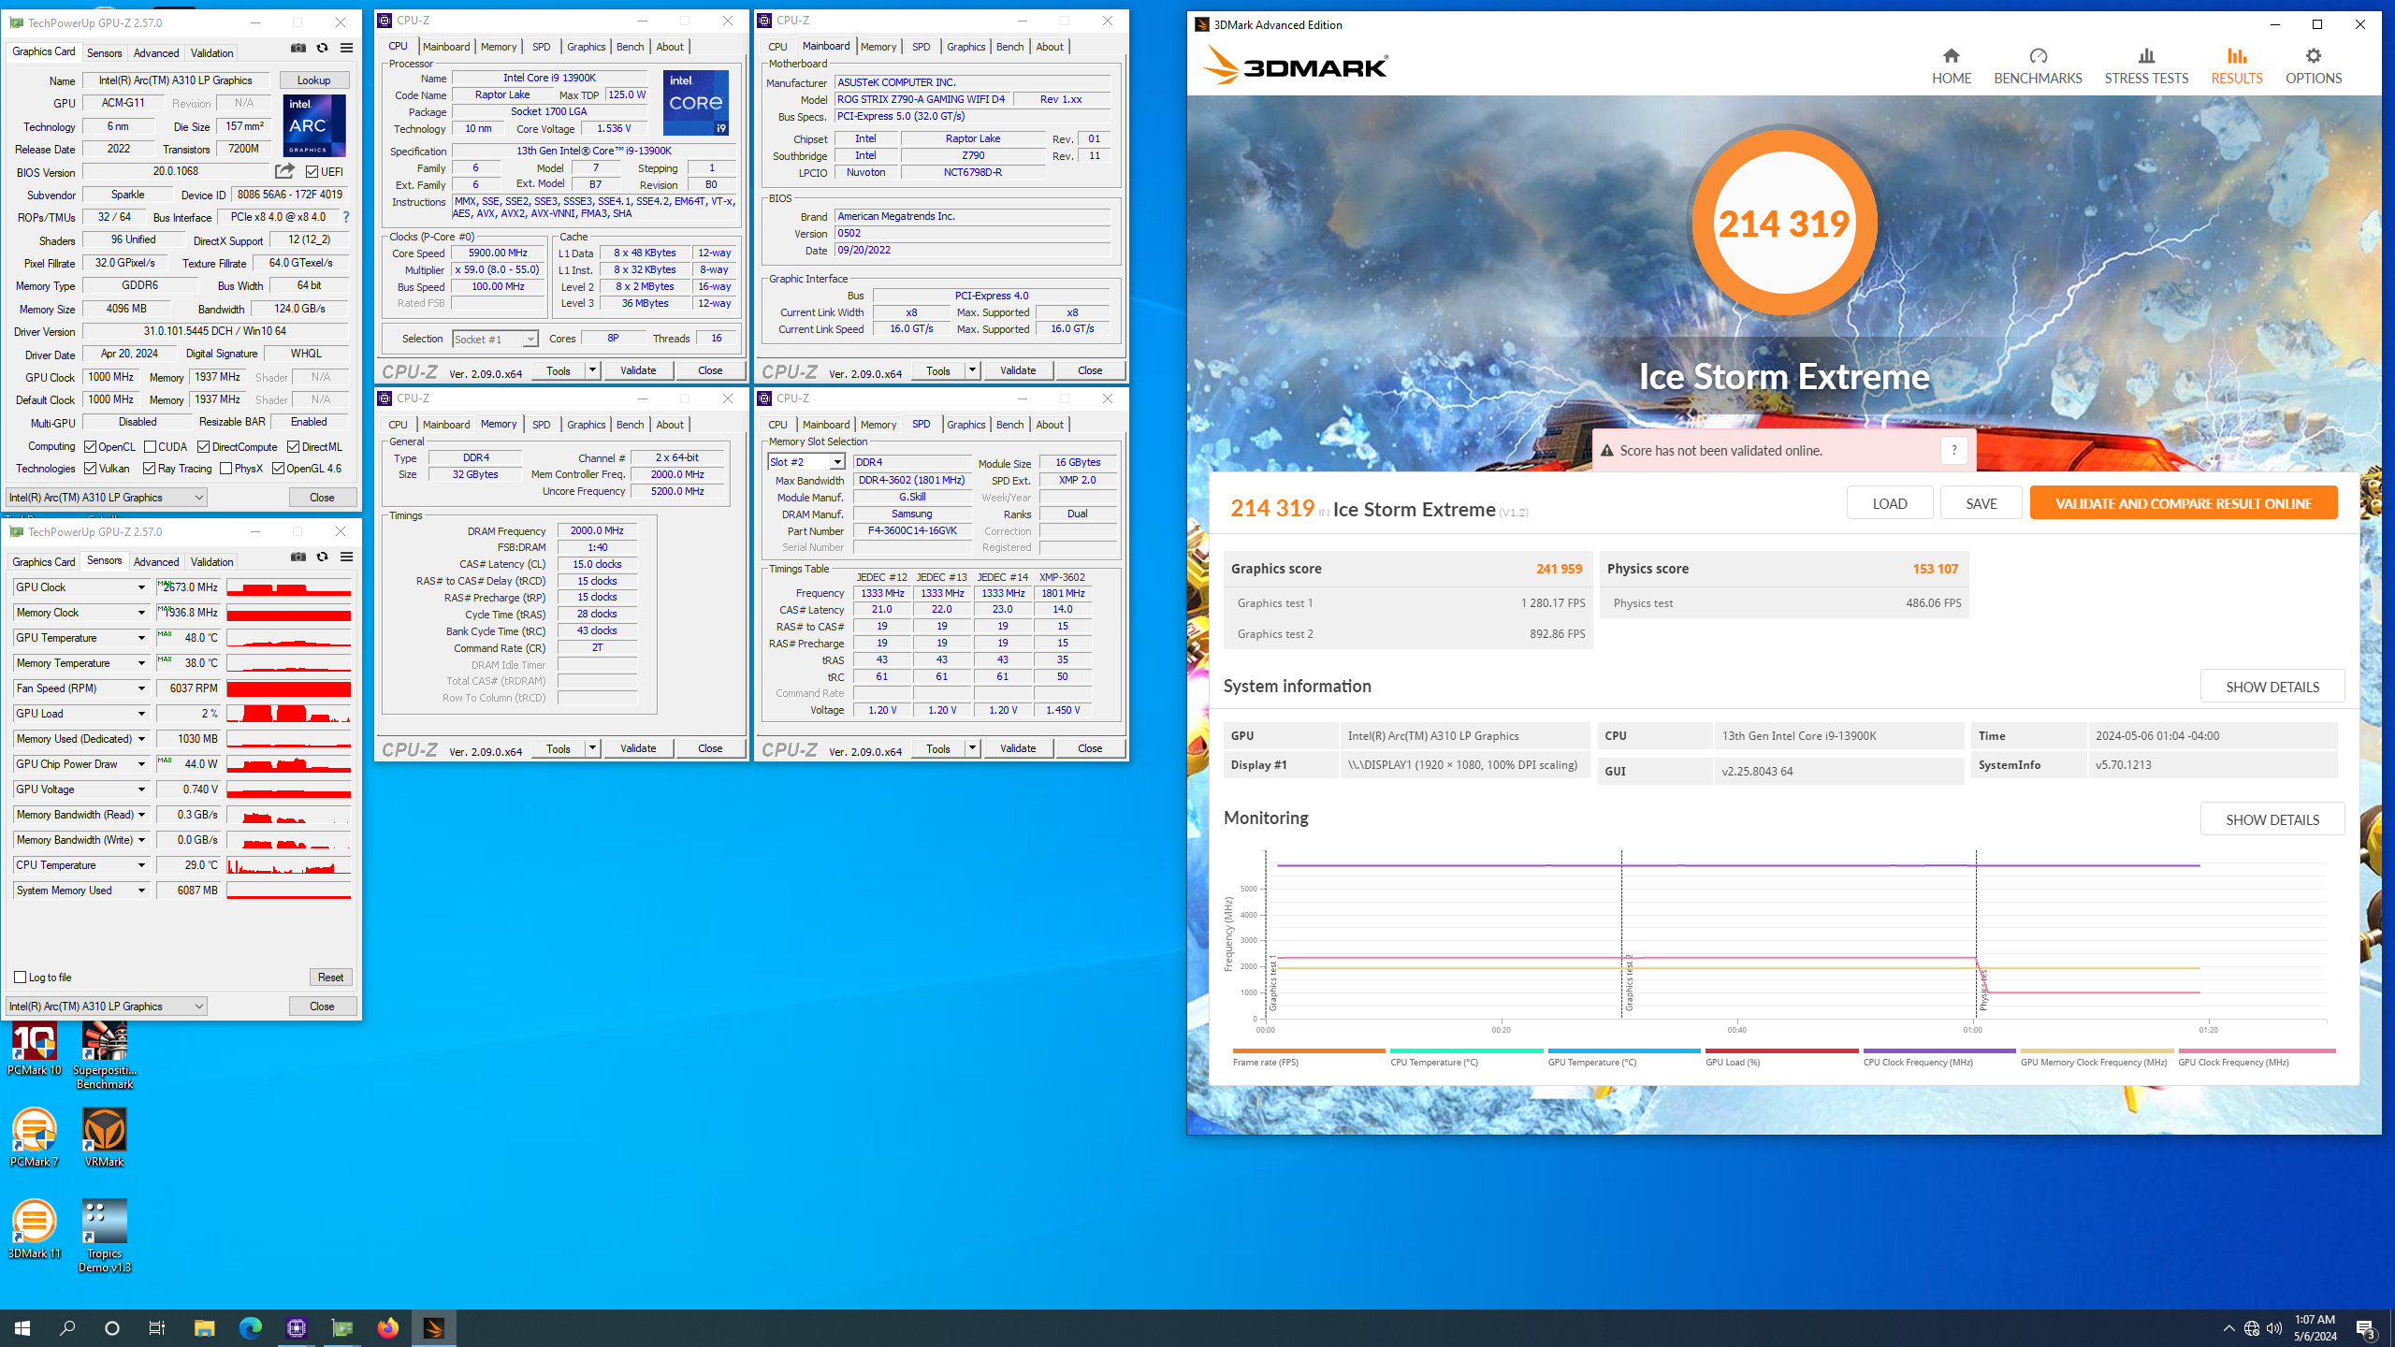Toggle the DirectCompute checkbox
The width and height of the screenshot is (2395, 1347).
tap(203, 447)
